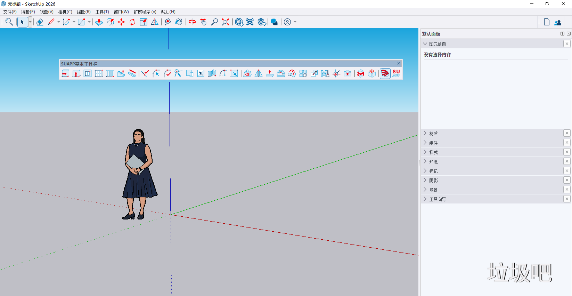Select the Eraser tool
The width and height of the screenshot is (572, 296).
tap(40, 22)
